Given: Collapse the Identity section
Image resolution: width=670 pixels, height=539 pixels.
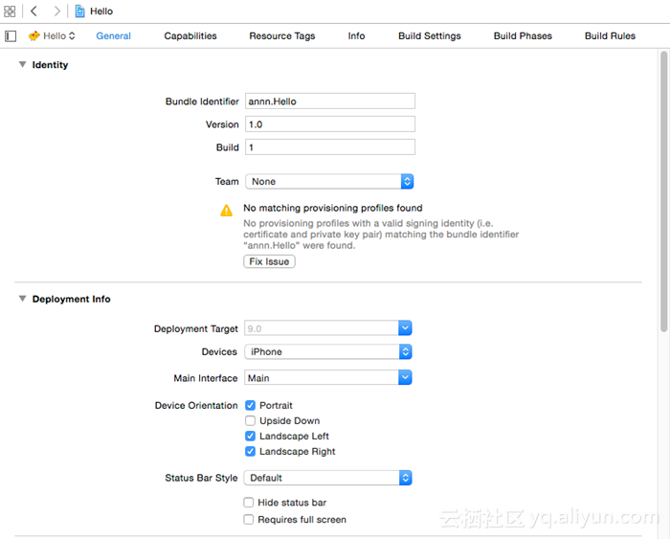Looking at the screenshot, I should 22,64.
